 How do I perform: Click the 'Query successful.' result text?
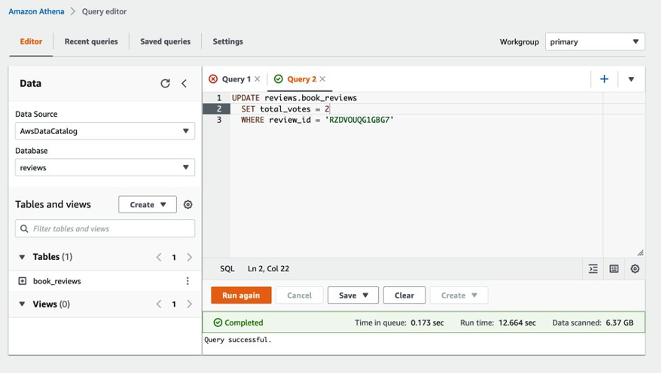(x=238, y=340)
